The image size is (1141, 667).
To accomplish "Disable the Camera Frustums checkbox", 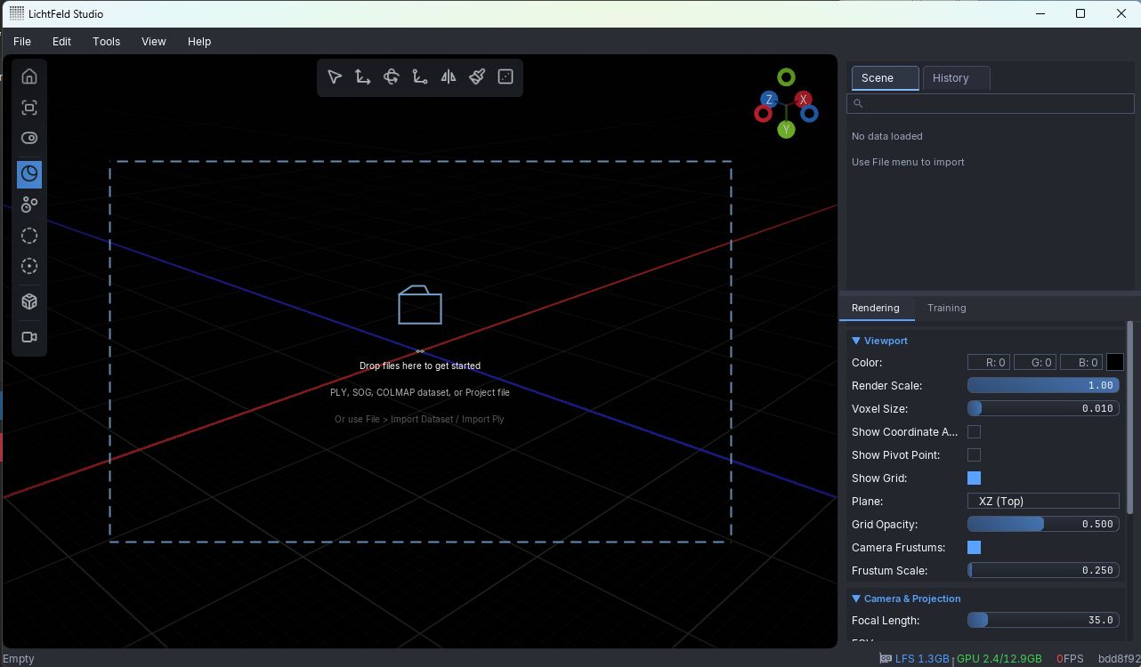I will click(974, 548).
